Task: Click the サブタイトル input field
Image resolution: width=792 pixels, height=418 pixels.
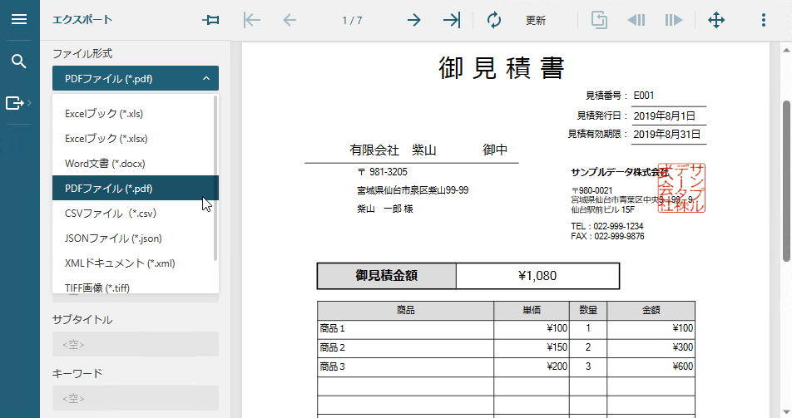Action: [136, 344]
